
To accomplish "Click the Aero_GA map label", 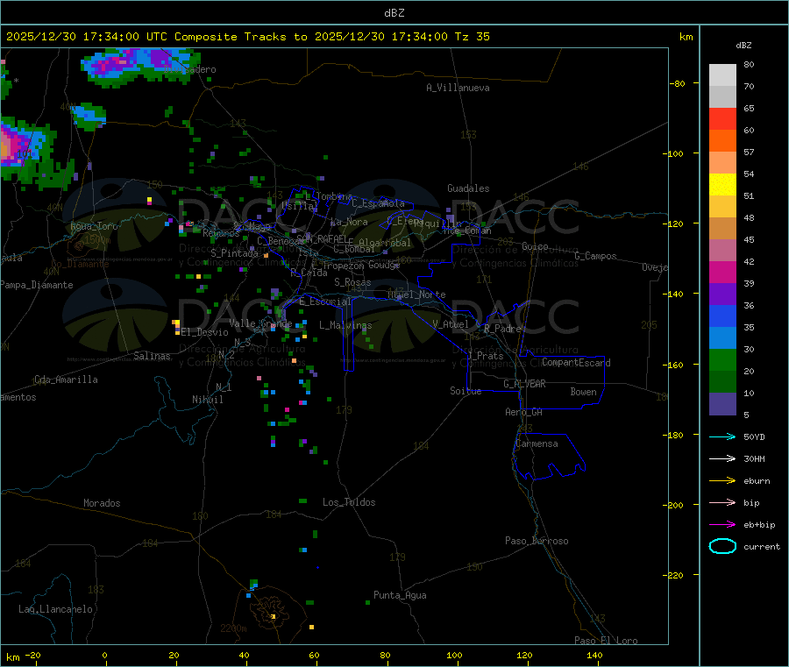I will 524,412.
